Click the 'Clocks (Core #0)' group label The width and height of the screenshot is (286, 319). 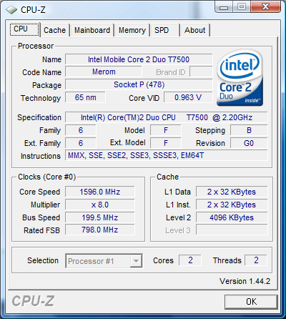[46, 177]
